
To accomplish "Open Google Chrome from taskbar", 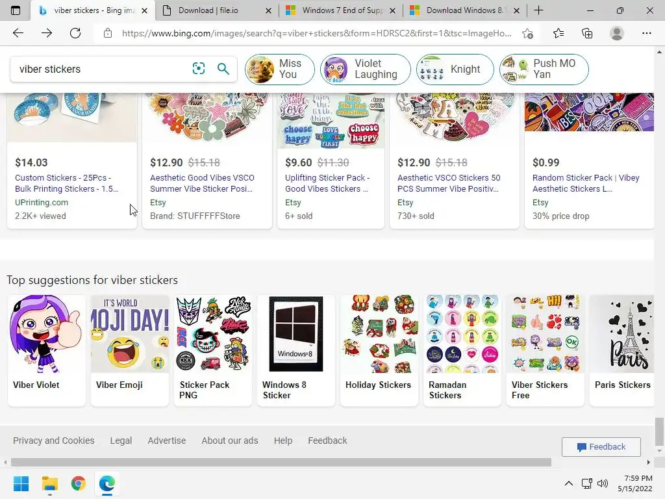I will 78,483.
